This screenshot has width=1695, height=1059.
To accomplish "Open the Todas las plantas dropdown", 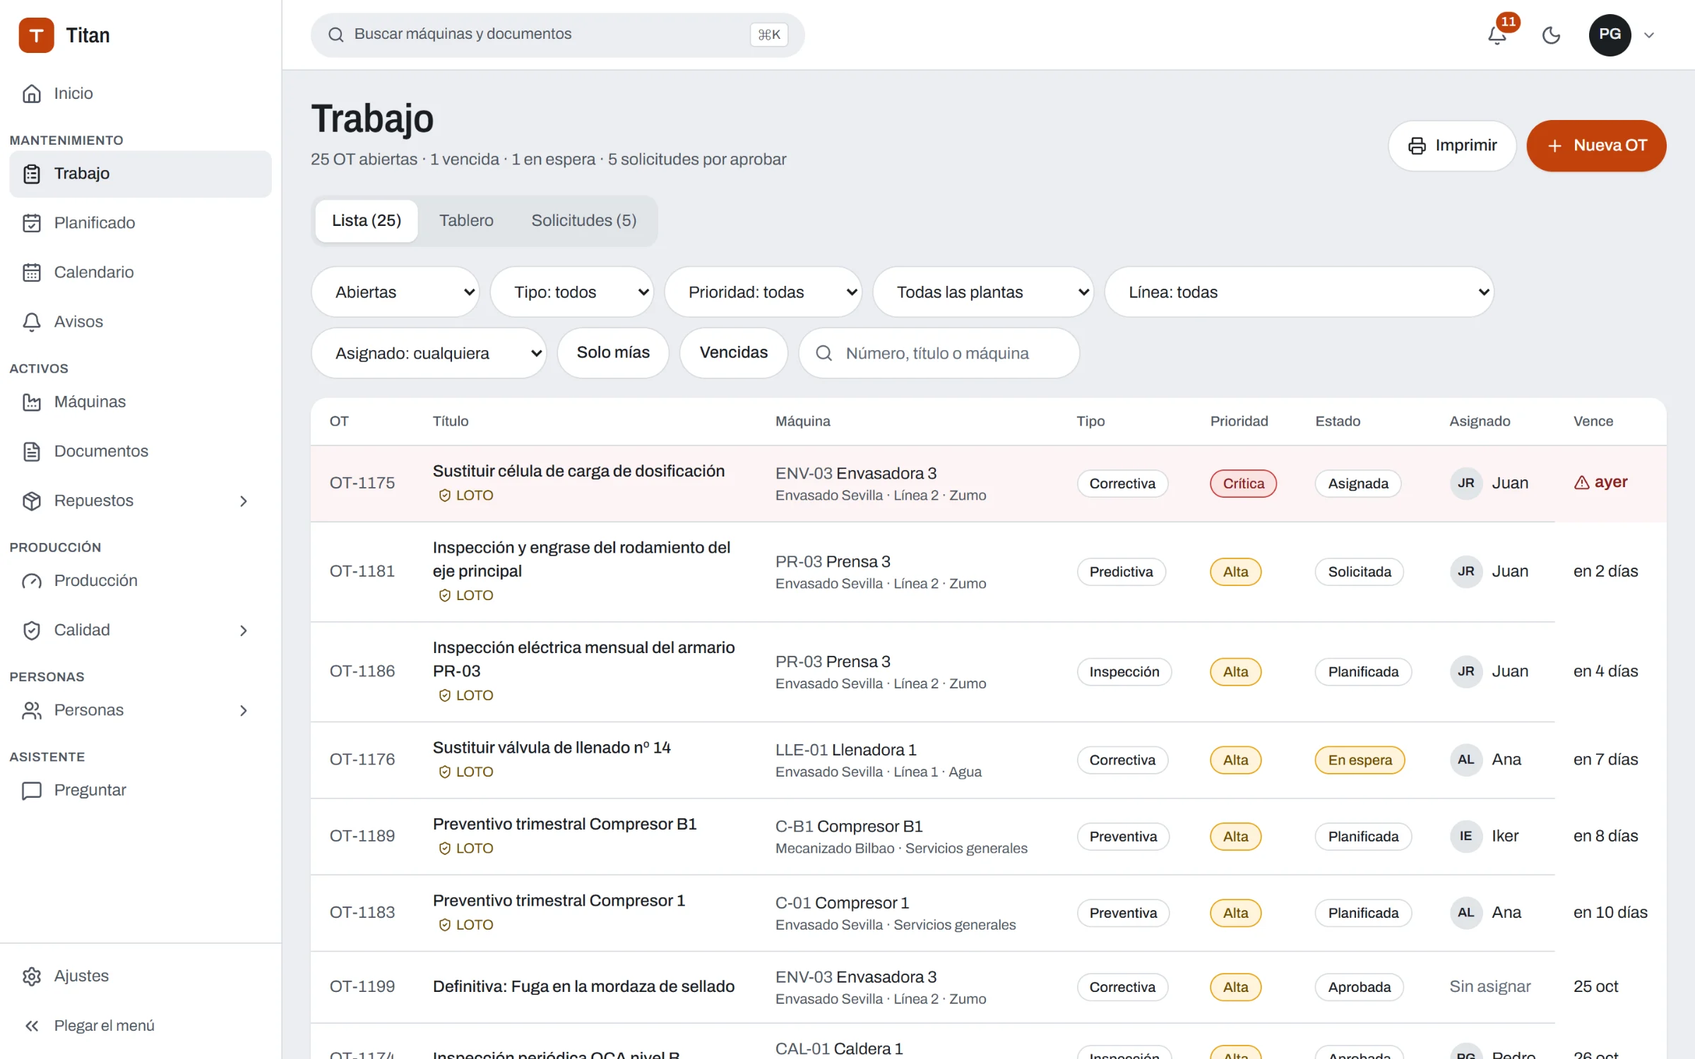I will tap(983, 292).
